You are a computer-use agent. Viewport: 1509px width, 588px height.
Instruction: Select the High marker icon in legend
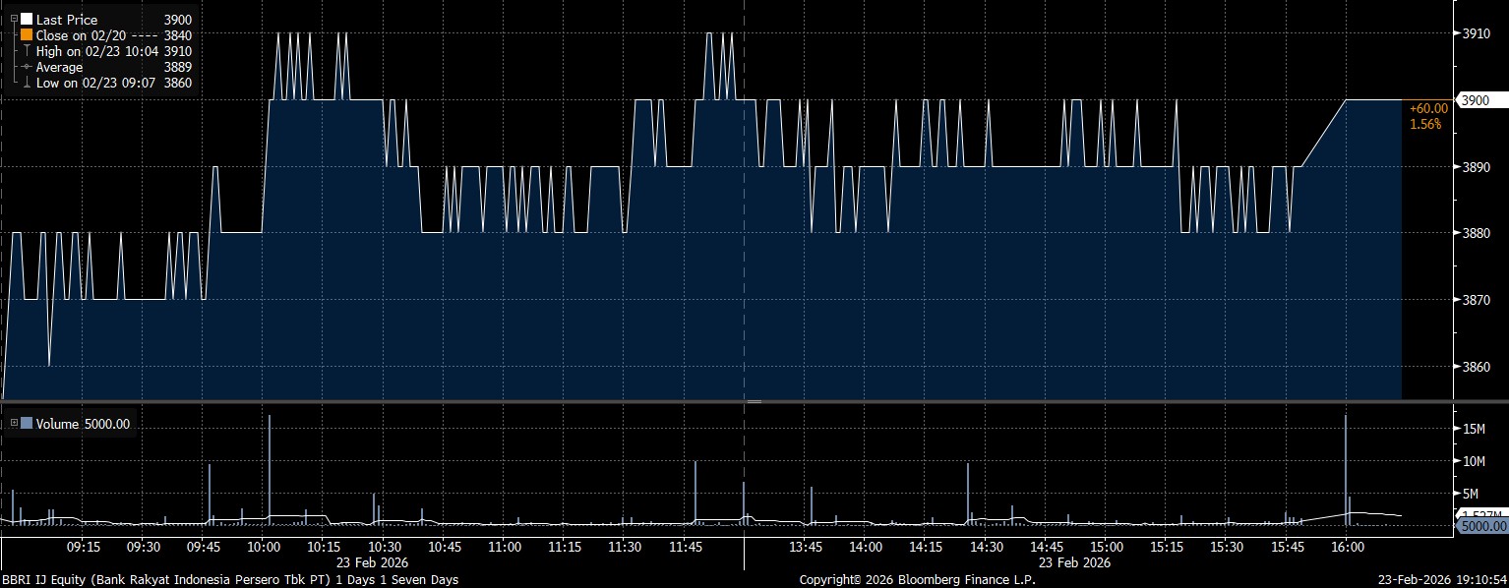coord(27,51)
